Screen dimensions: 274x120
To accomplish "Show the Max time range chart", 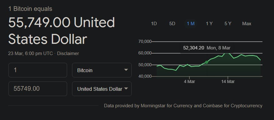I will 247,24.
